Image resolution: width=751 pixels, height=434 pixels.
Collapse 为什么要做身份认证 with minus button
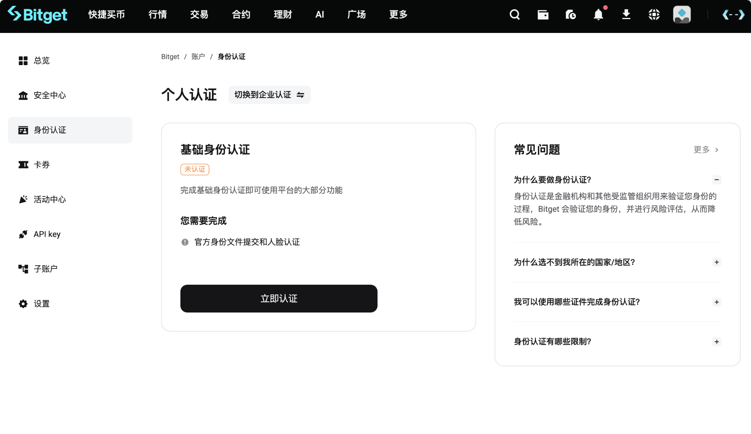coord(717,180)
